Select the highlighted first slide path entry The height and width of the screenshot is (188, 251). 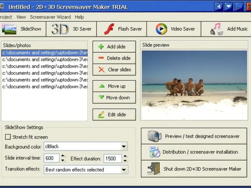click(x=45, y=53)
